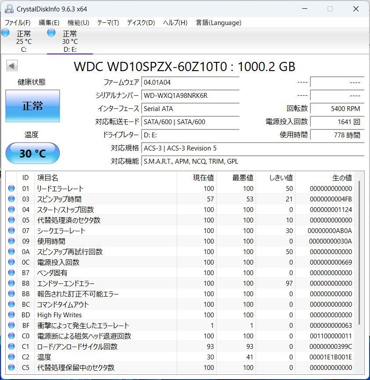Open the テーマ(T) menu
The image size is (370, 380).
108,23
